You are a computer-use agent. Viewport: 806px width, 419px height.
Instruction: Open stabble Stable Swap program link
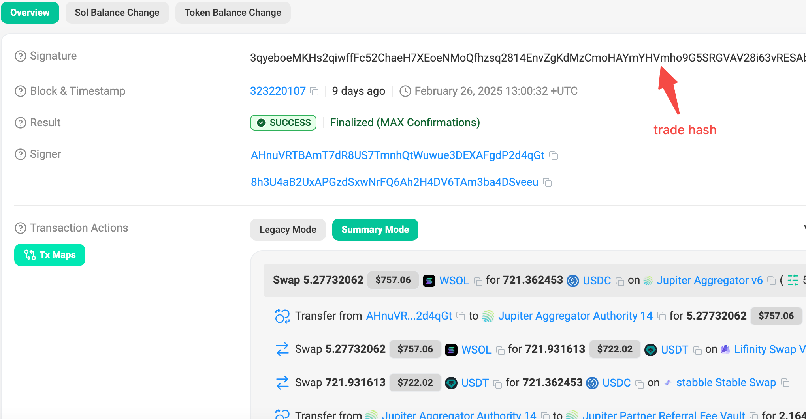[x=726, y=383]
